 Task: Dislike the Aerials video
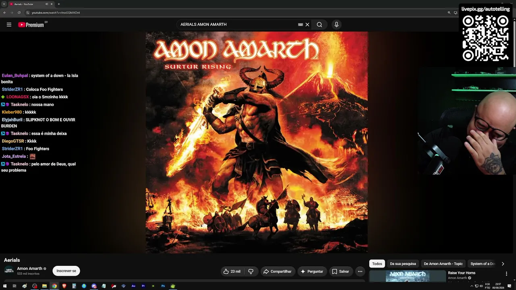pyautogui.click(x=251, y=271)
